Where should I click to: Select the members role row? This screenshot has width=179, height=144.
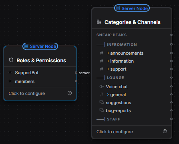(x=40, y=81)
